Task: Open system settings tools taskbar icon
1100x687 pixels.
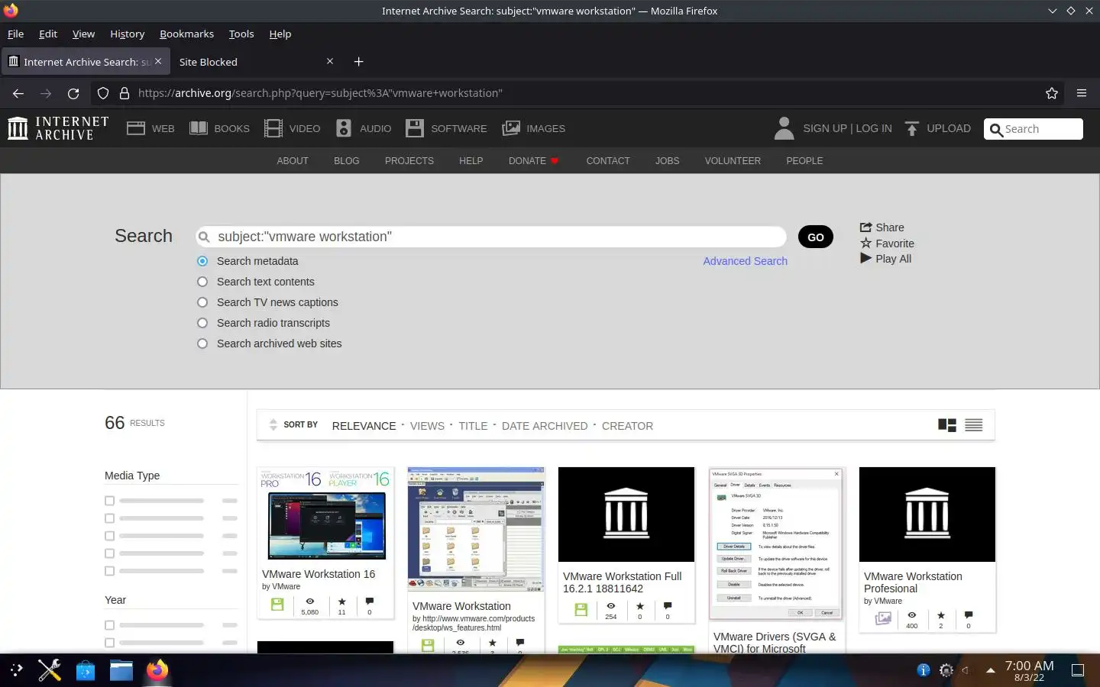Action: pyautogui.click(x=50, y=670)
